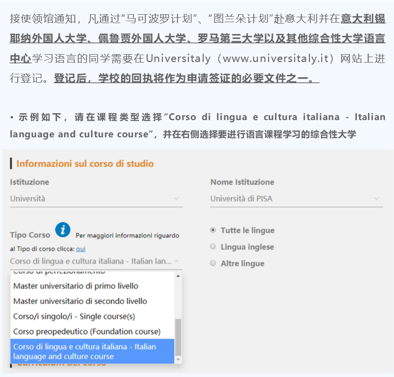Select Corso preopedeutico (Foundation course) entry
Screen dimensions: 394x377
point(87,332)
